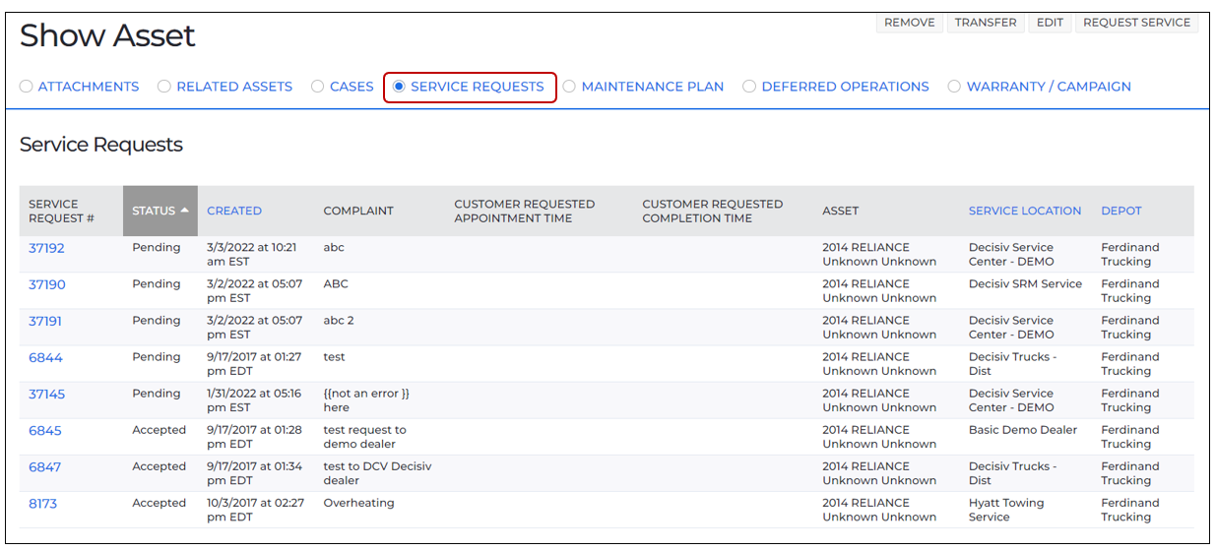The width and height of the screenshot is (1216, 551).
Task: Click the Remove button
Action: (910, 23)
